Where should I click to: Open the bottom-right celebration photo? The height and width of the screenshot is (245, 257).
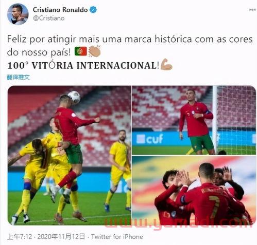pyautogui.click(x=194, y=191)
